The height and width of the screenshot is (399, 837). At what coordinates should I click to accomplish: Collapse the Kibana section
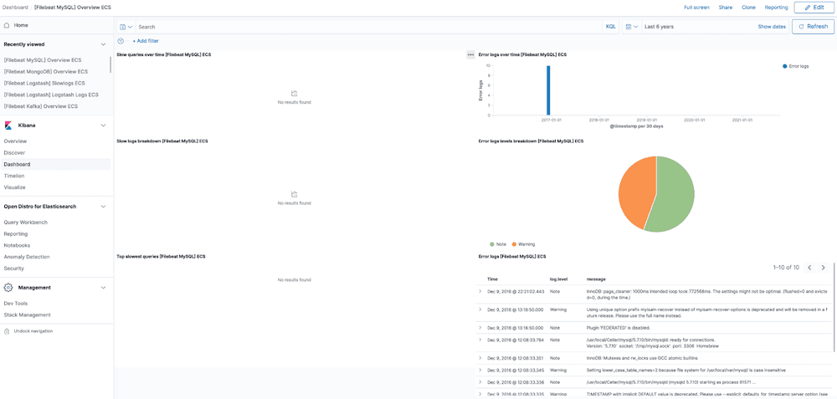click(x=104, y=125)
